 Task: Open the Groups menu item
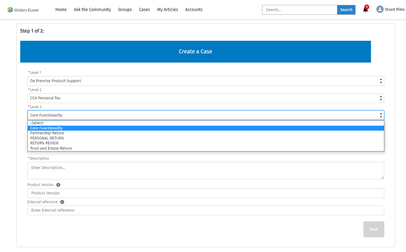click(x=125, y=9)
